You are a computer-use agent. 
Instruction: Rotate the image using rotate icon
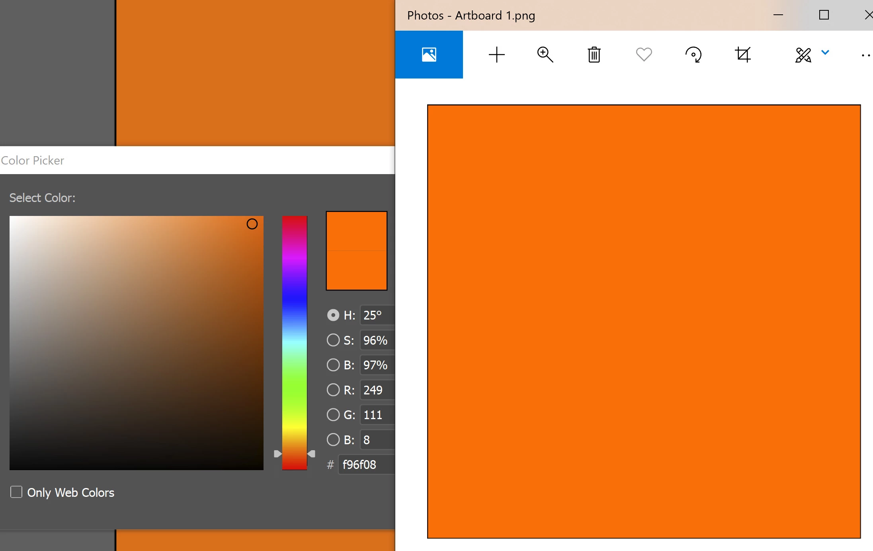(693, 55)
